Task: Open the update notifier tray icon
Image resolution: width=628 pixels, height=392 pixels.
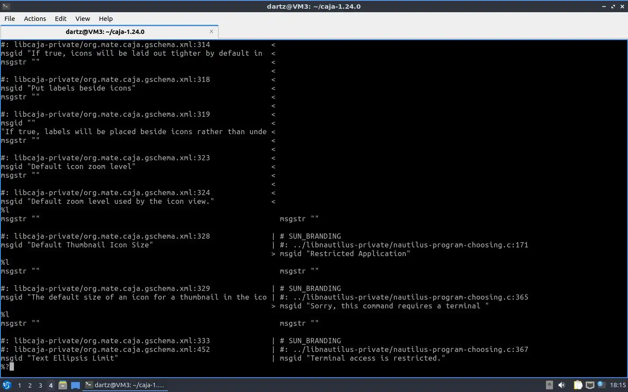Action: tap(601, 384)
